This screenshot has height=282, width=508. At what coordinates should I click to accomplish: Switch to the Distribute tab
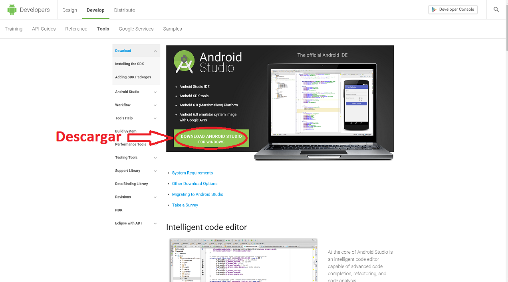[x=125, y=10]
